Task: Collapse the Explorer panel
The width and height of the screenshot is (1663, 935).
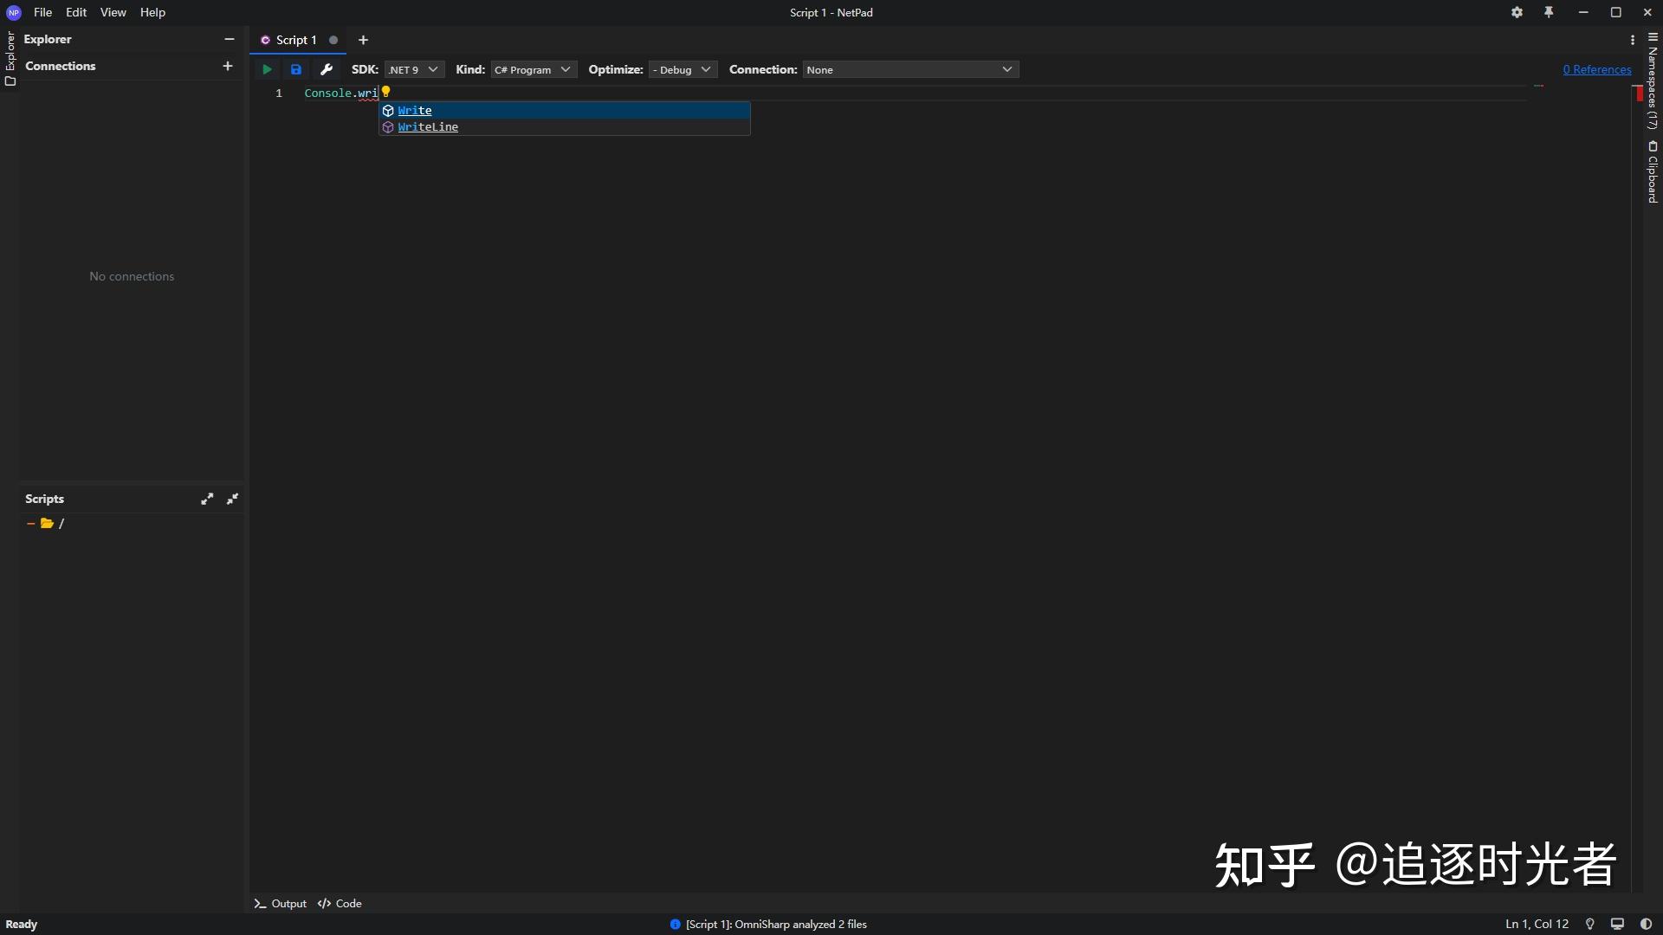Action: click(x=228, y=39)
